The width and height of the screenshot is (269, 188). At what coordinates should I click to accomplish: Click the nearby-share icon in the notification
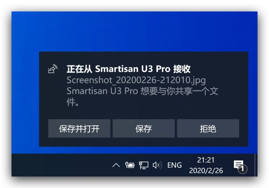(53, 69)
